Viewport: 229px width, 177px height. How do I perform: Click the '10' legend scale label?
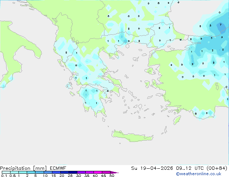45,176
